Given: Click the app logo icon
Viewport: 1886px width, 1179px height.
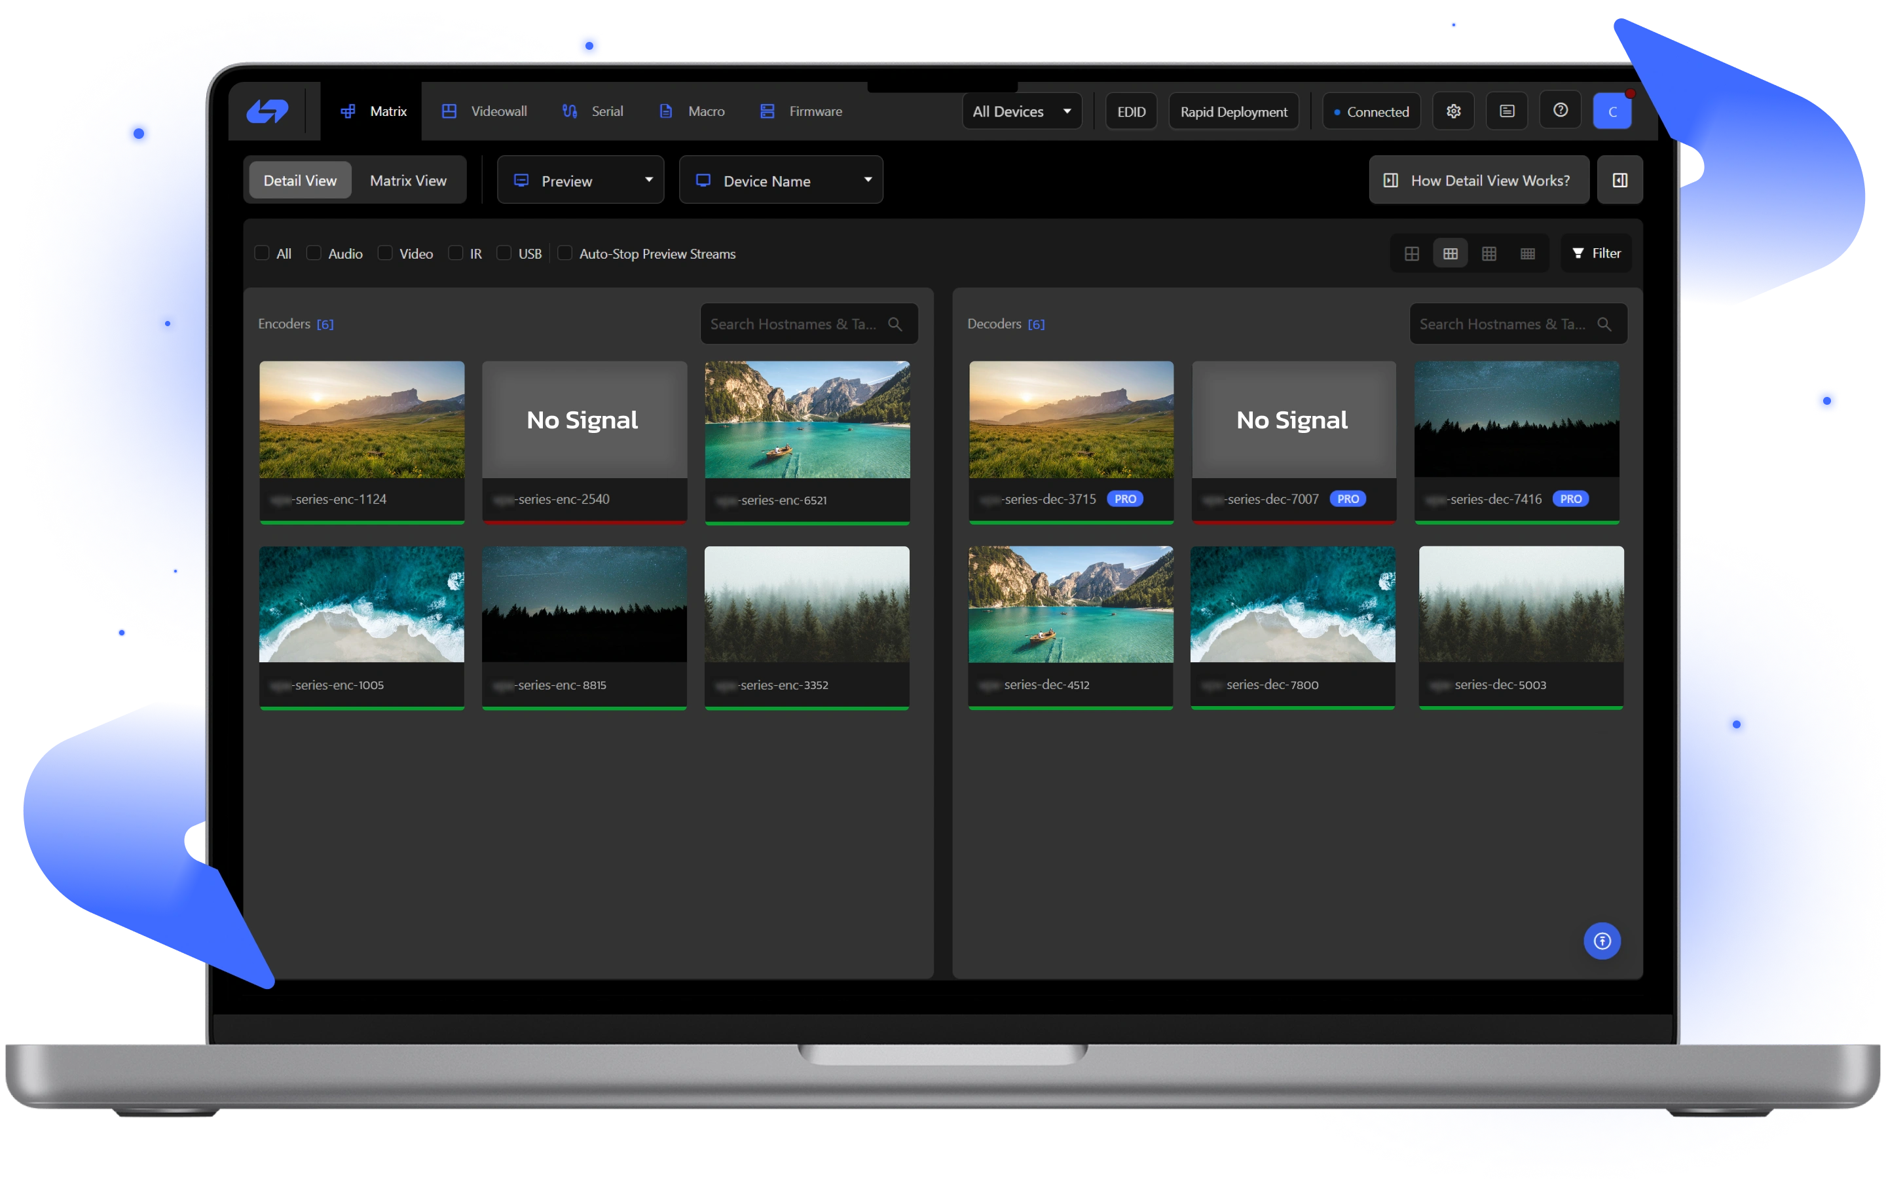Looking at the screenshot, I should (x=267, y=111).
